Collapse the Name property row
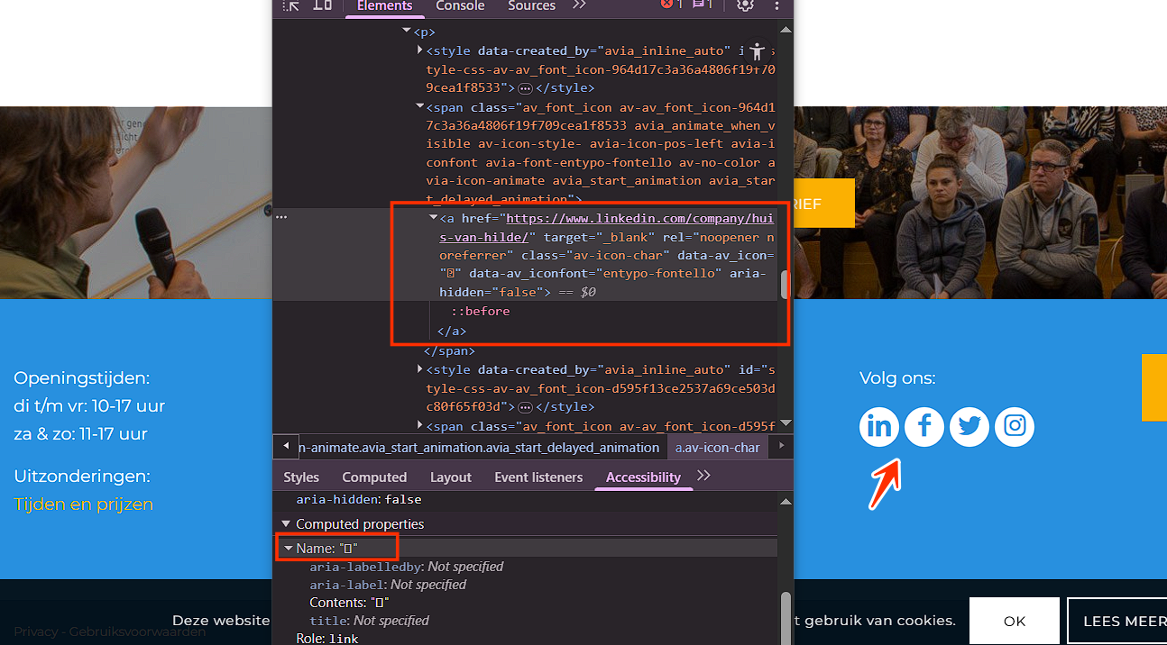Screen dimensions: 1167x645 (289, 548)
